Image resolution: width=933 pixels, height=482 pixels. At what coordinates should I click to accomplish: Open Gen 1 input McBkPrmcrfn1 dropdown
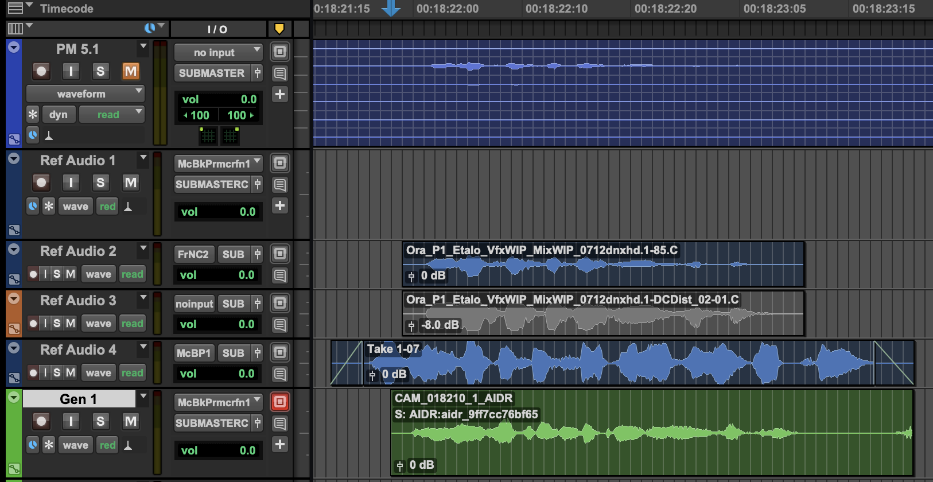pyautogui.click(x=218, y=402)
